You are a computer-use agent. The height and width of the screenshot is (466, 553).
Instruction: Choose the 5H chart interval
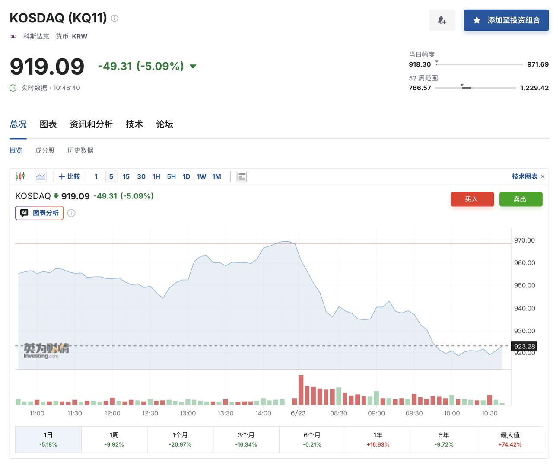click(172, 176)
